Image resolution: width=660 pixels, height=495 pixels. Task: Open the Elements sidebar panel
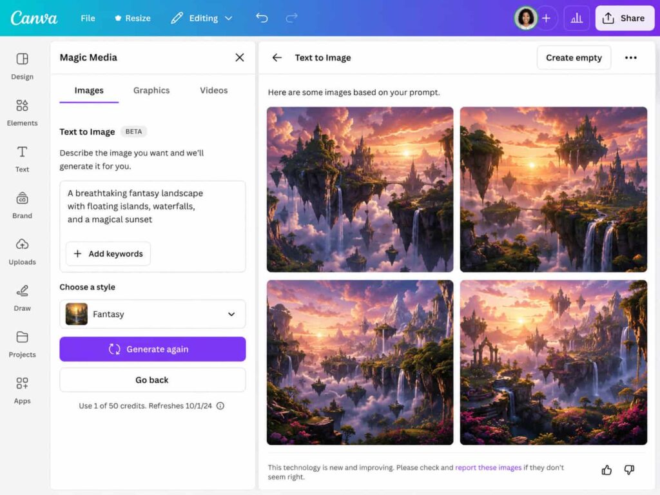23,112
